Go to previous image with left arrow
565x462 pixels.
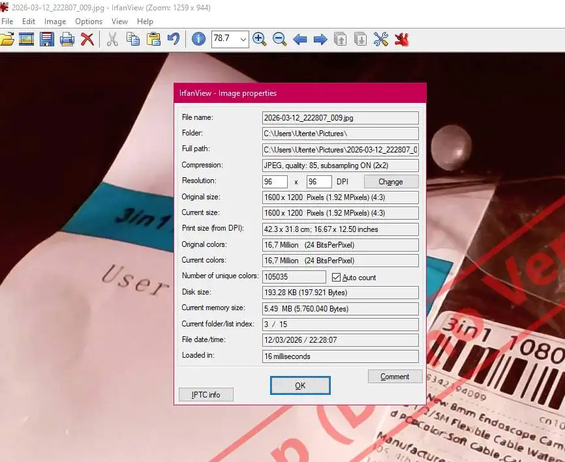(300, 39)
